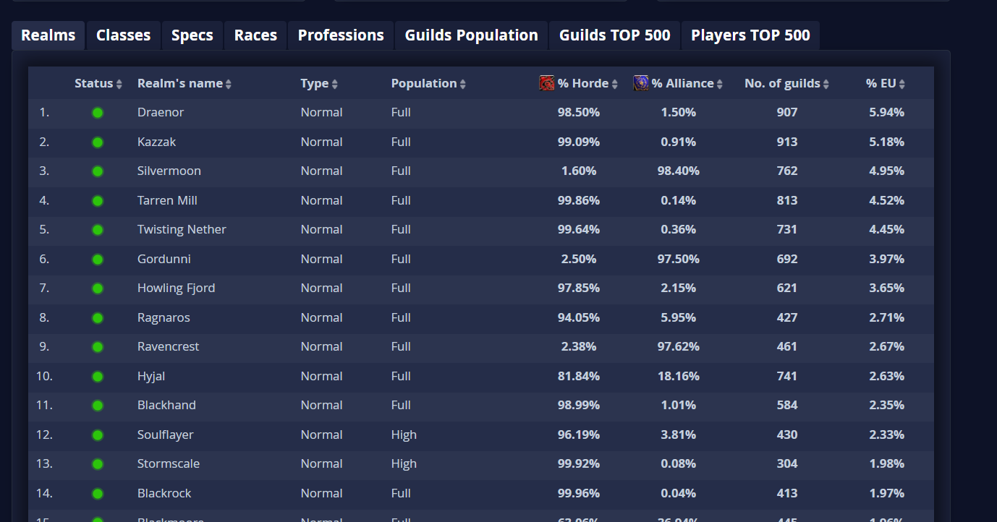
Task: Click the sort arrows beside Status header
Action: (119, 84)
